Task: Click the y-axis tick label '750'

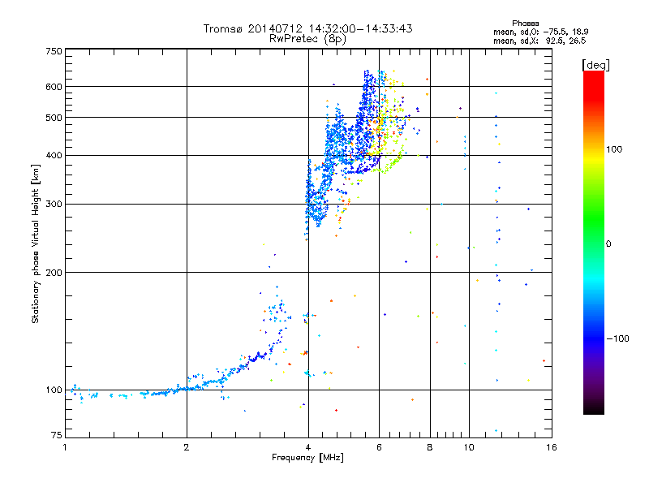Action: (54, 51)
